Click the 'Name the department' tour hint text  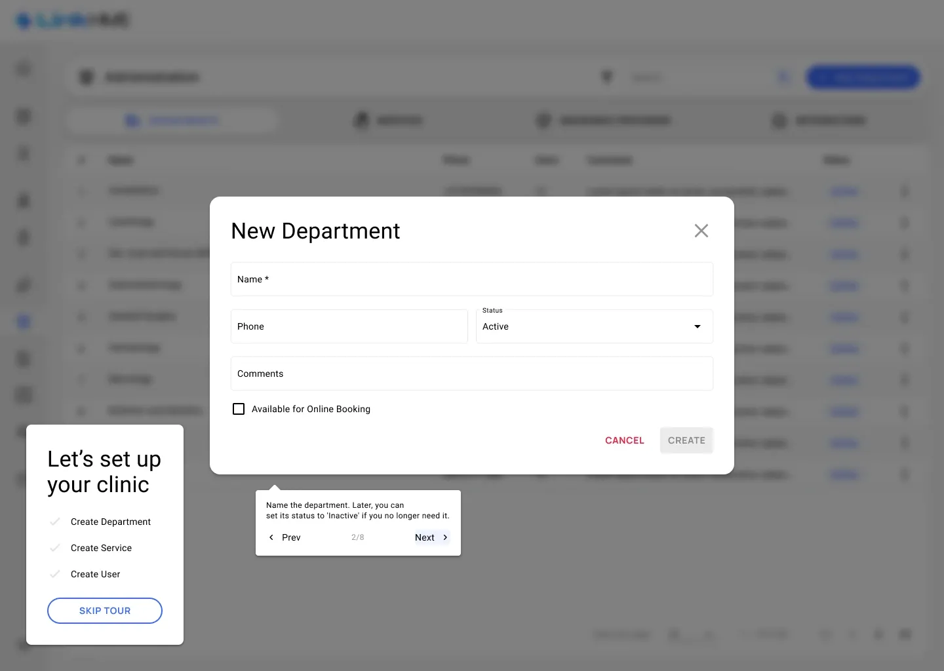pos(358,510)
